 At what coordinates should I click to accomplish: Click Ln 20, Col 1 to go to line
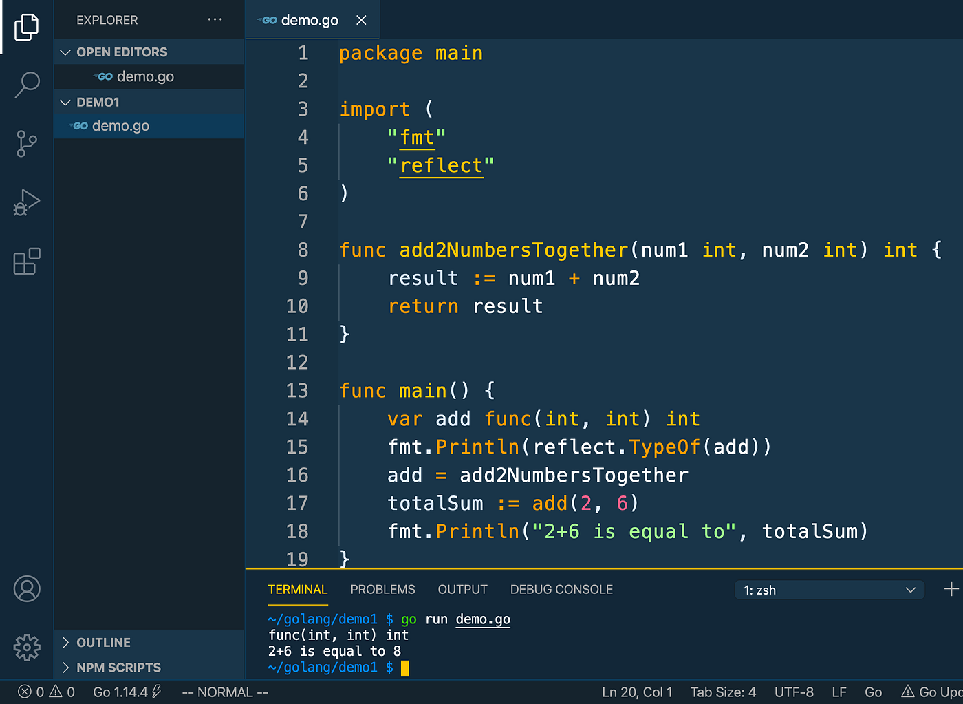(x=637, y=692)
